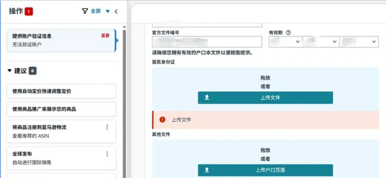Click the scrollbar up arrow in left panel
The height and width of the screenshot is (178, 386).
coord(124,27)
